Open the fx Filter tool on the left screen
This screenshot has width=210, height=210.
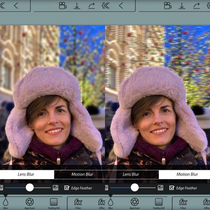click(x=78, y=203)
